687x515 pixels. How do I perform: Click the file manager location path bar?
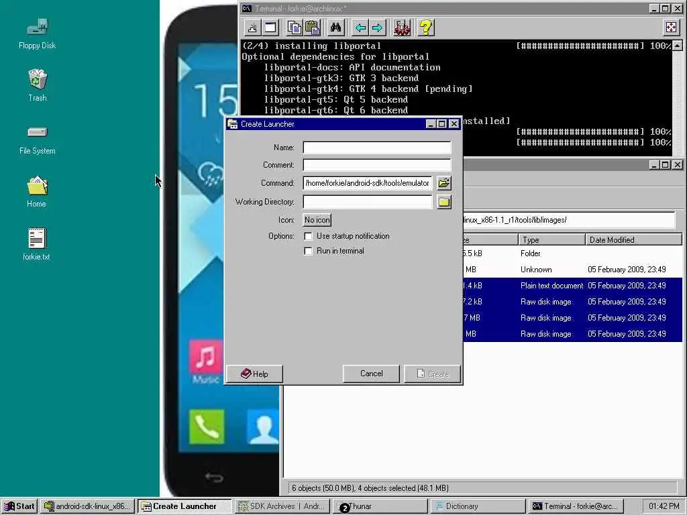568,220
